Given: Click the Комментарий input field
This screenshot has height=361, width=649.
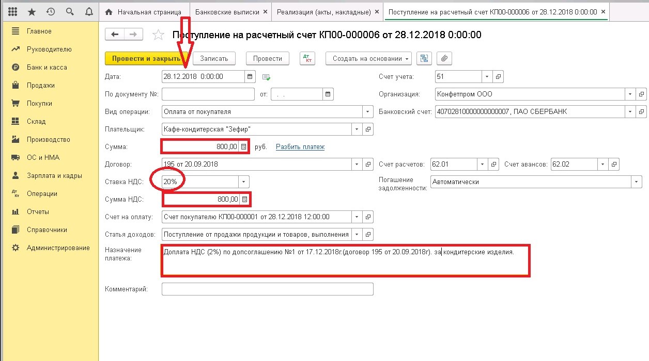Looking at the screenshot, I should coord(267,289).
